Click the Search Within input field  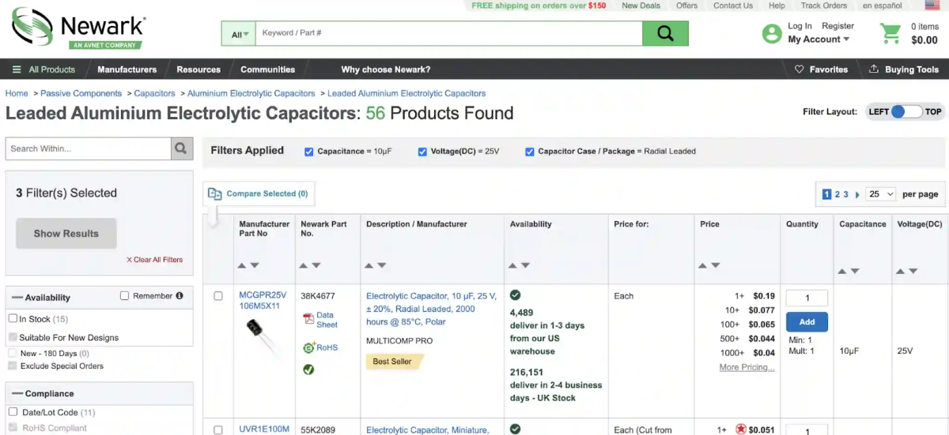(89, 148)
